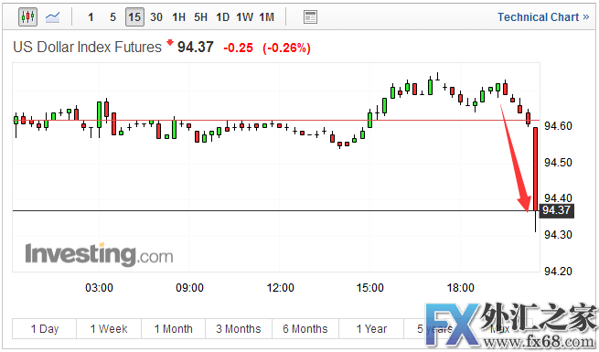
Task: Show the 6 Months range
Action: 305,329
